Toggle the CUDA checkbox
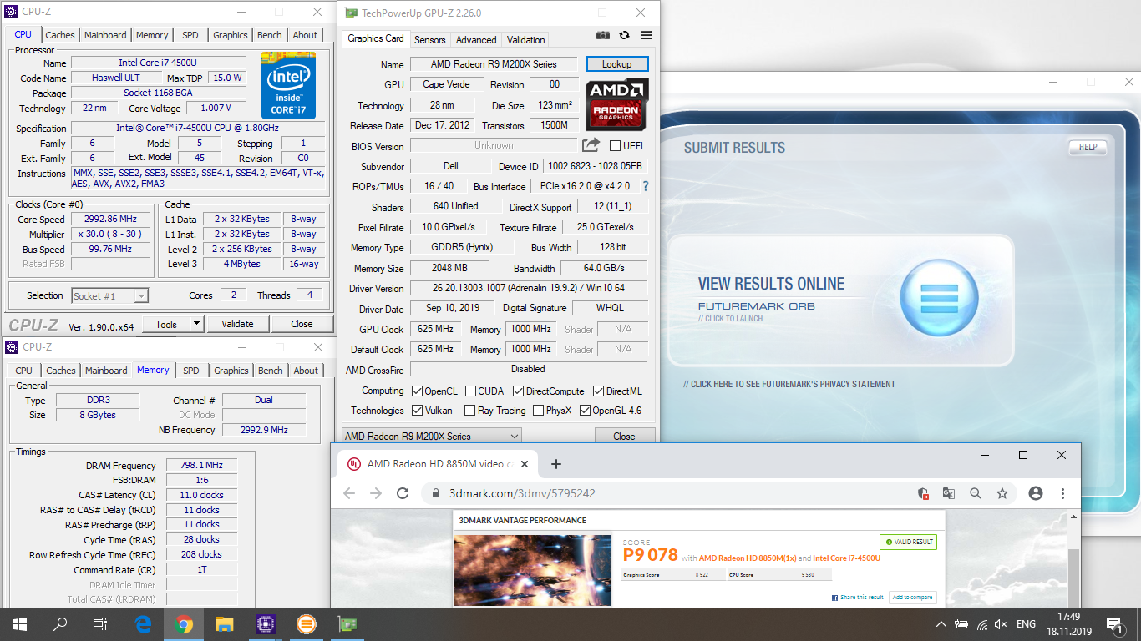The image size is (1141, 641). pos(470,391)
